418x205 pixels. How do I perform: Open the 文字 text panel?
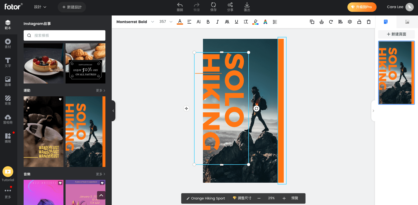click(x=8, y=62)
